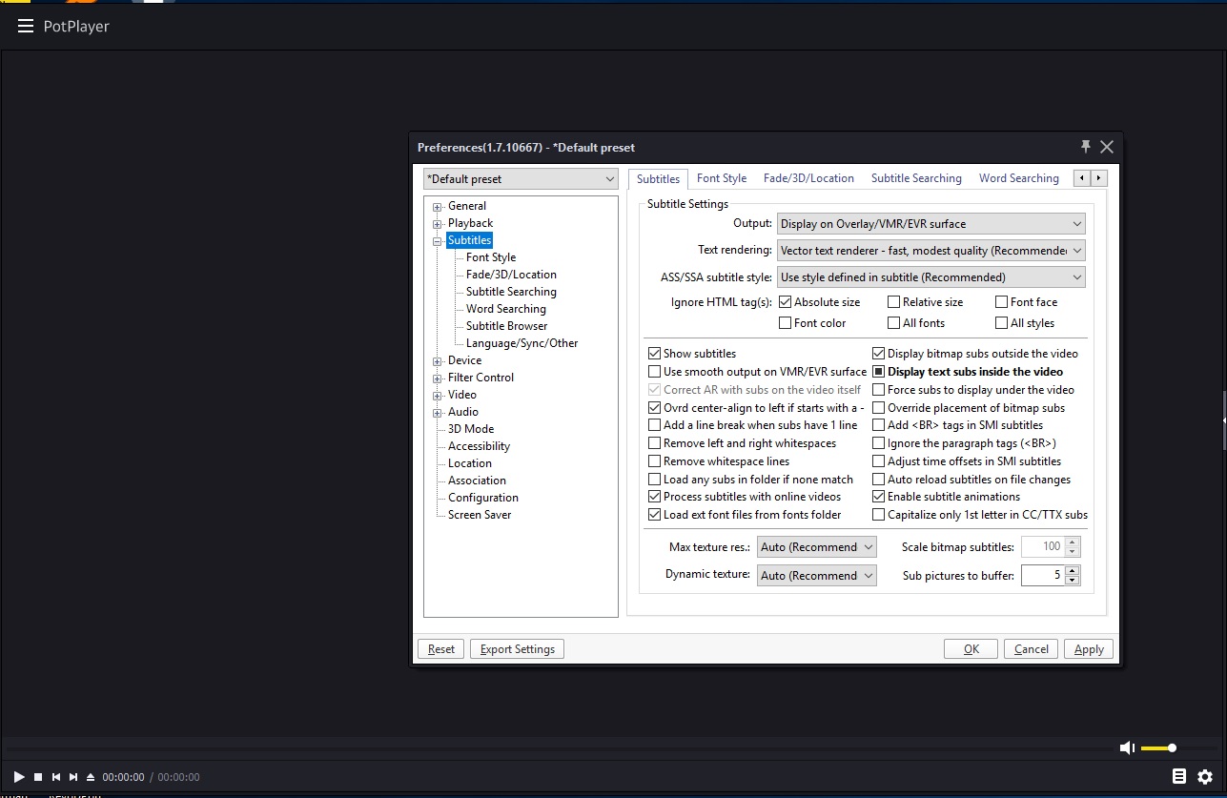Enable Use smooth output on VMR/EVR surface
Screen dimensions: 1227x798
655,372
